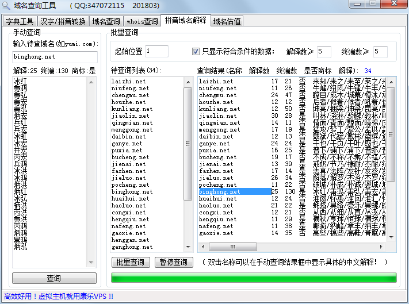Go to the whois查询 tab
Screen dimensions: 409x304
(x=142, y=21)
